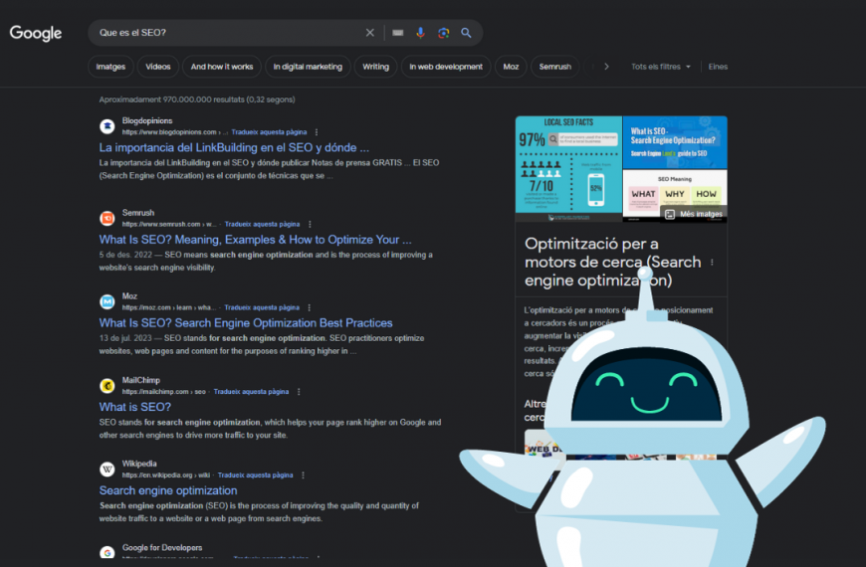
Task: Open the 'What is SEO' blue image
Action: pyautogui.click(x=675, y=142)
